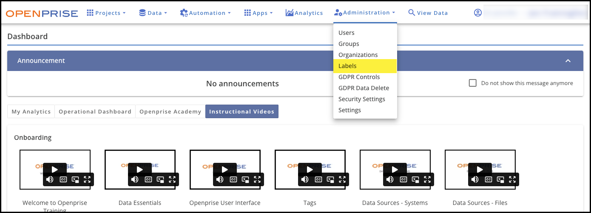
Task: Check 'Do not show this message anymore'
Action: coord(472,83)
